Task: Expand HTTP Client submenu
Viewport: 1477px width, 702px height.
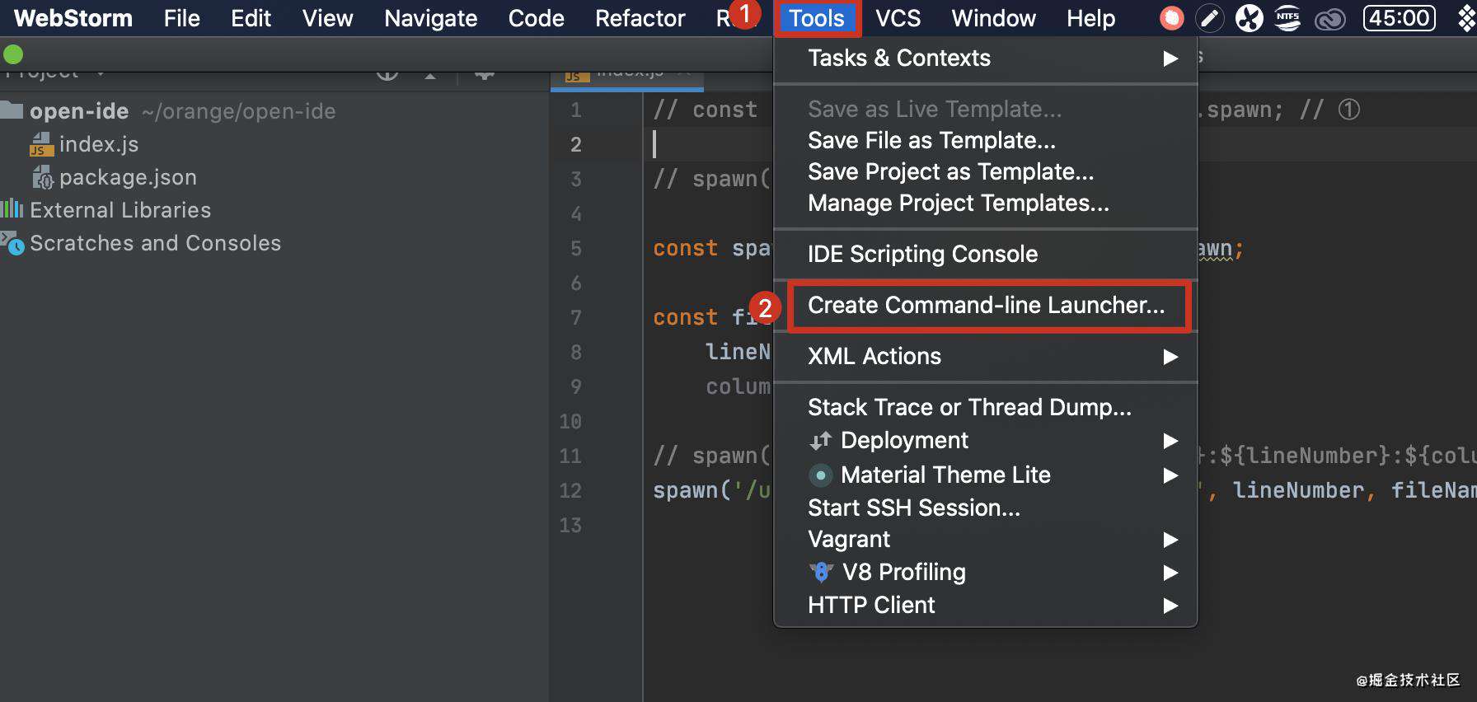Action: (x=985, y=606)
